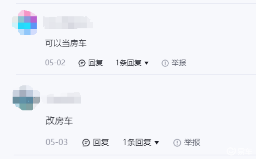Click the reply bubble icon under "可以当房车"
This screenshot has height=159, width=256.
[x=82, y=63]
